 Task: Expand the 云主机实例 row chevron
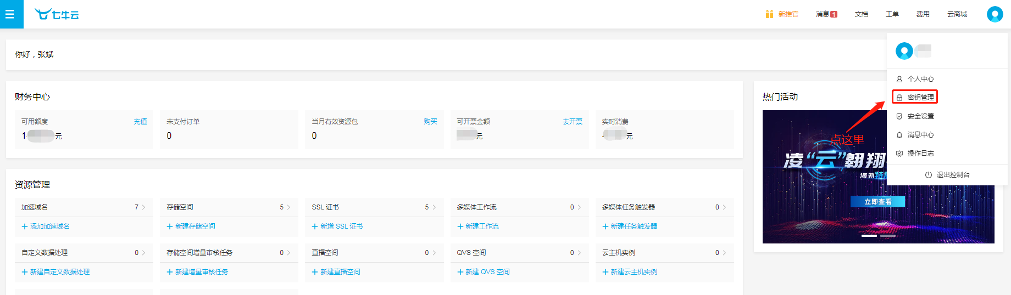[724, 253]
